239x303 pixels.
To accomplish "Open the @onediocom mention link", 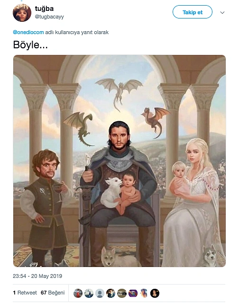I will 28,32.
